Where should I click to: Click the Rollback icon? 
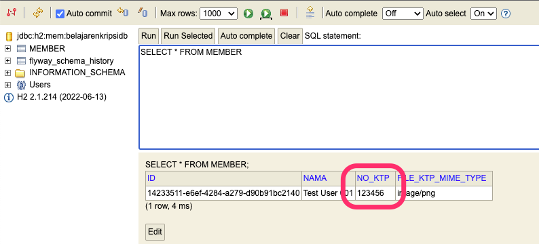[123, 12]
